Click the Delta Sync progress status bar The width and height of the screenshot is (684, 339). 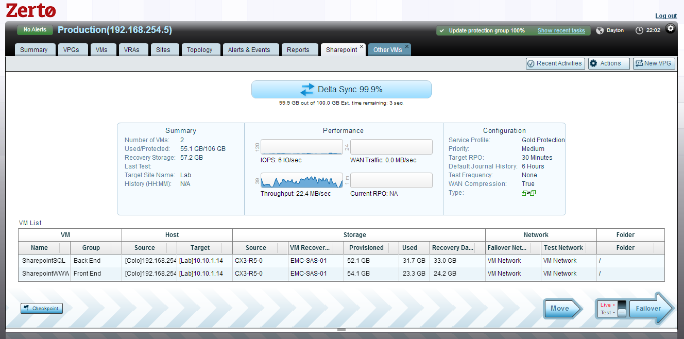pyautogui.click(x=341, y=89)
